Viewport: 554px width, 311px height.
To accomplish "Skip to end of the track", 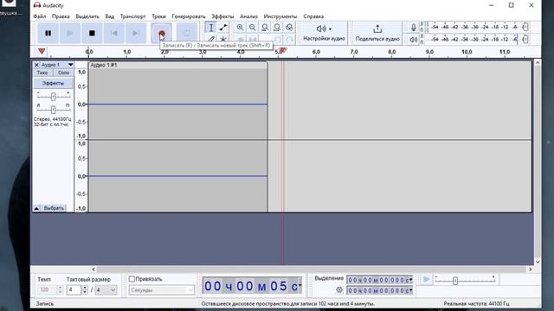I will [136, 33].
